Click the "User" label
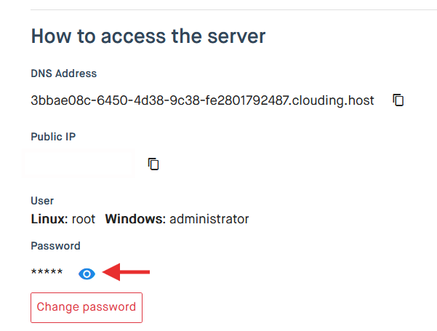This screenshot has width=437, height=331. (x=42, y=200)
